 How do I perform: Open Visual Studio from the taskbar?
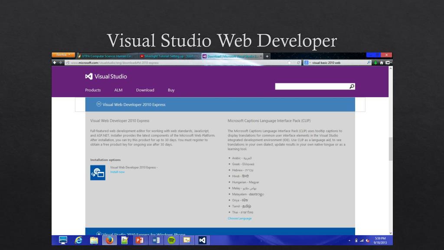point(202,240)
